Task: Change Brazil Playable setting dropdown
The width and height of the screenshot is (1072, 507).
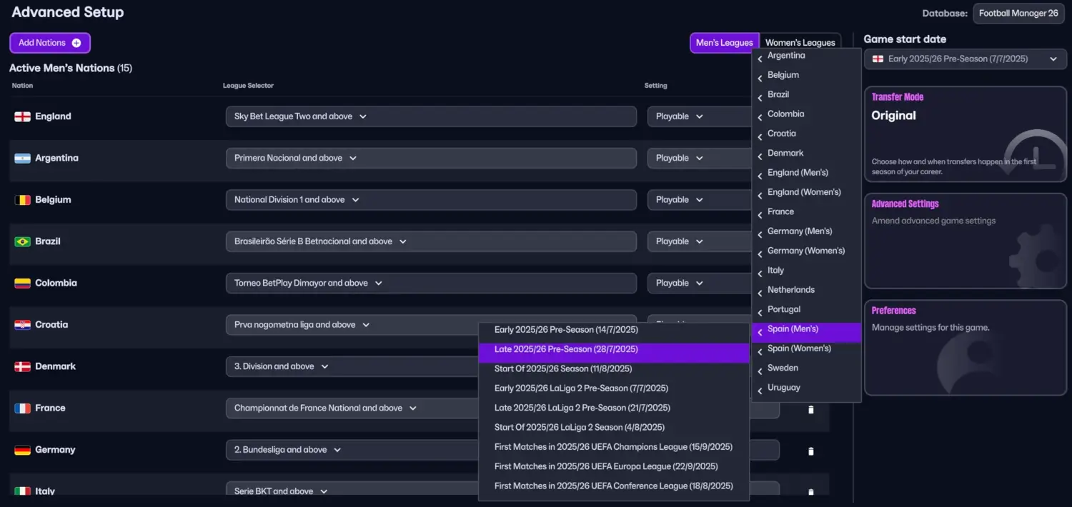Action: [699, 241]
